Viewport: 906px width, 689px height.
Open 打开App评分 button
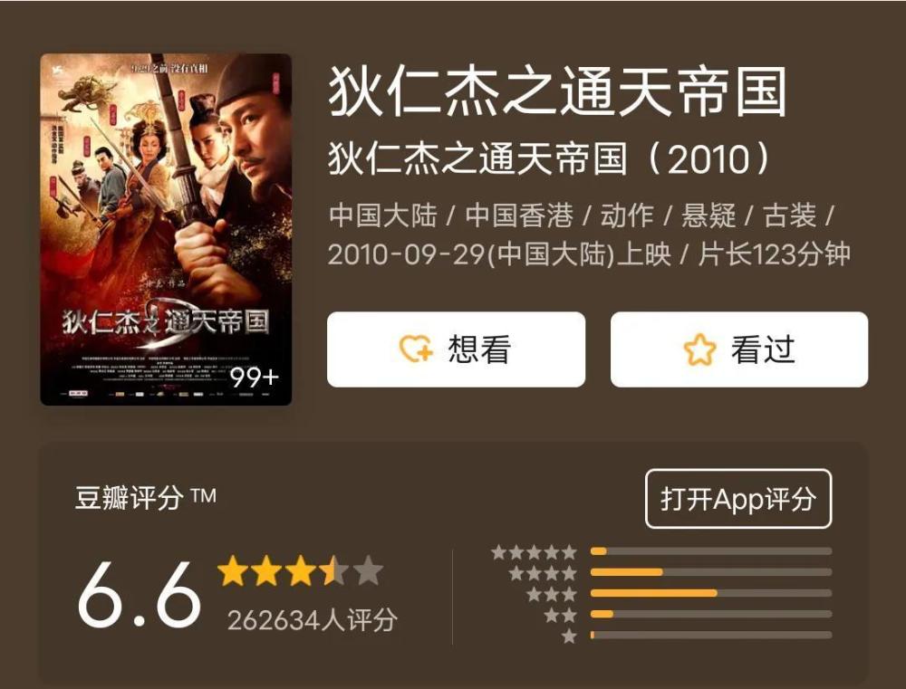(x=737, y=498)
